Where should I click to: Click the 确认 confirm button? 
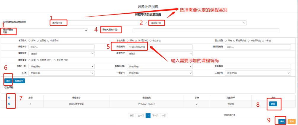(x=282, y=121)
